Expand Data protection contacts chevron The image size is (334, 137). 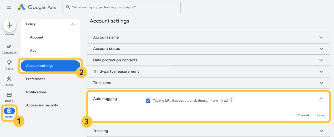click(x=321, y=60)
